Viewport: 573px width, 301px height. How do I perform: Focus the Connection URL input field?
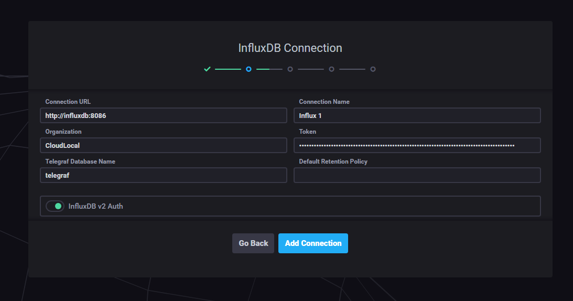163,115
